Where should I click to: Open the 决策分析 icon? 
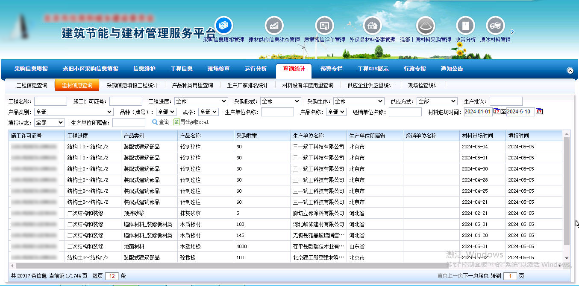coord(465,26)
